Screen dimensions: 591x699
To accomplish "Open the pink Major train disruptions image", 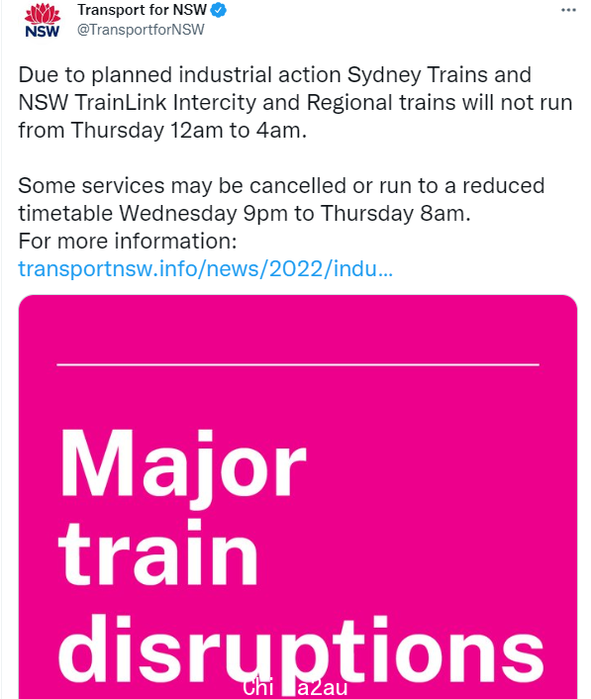I will (x=298, y=497).
